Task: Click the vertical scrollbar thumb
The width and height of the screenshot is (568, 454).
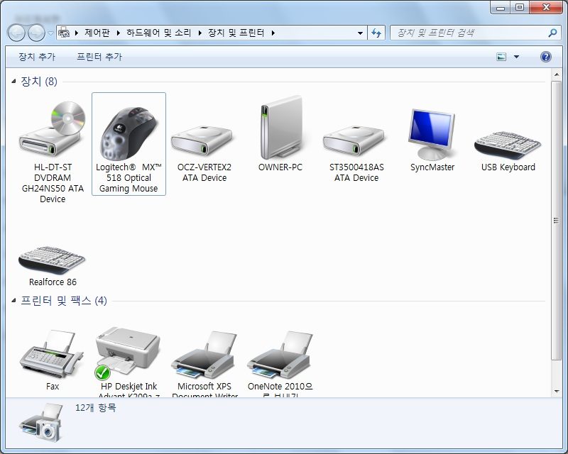Action: [x=556, y=221]
